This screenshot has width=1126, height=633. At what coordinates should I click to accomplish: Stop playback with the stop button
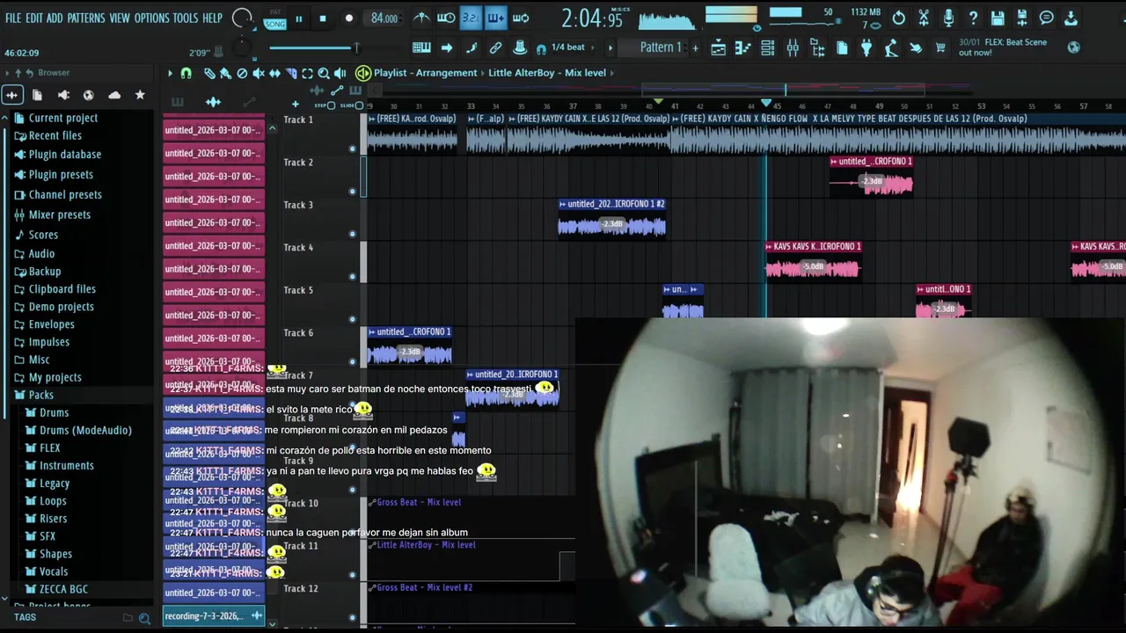(323, 18)
